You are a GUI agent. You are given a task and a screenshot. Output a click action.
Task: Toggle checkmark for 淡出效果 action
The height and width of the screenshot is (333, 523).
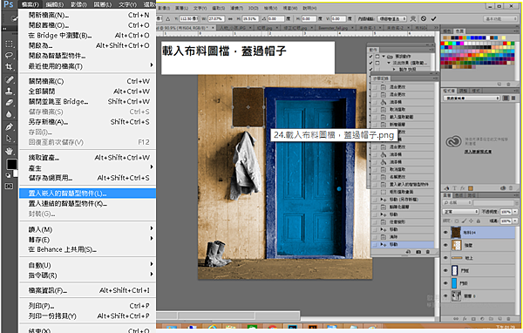[371, 63]
